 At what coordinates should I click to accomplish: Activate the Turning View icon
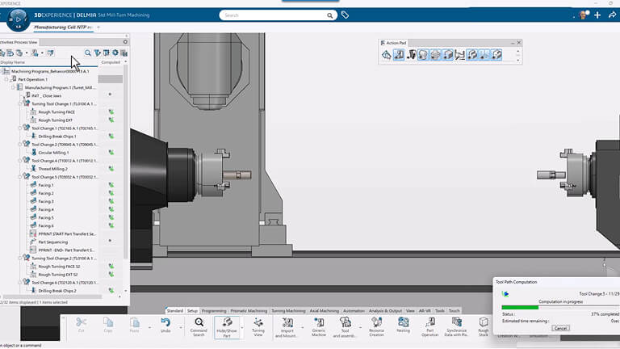[258, 327]
